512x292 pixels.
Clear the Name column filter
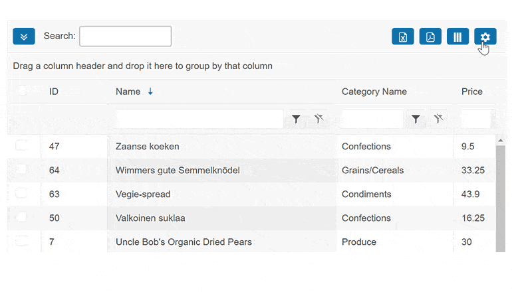point(319,119)
